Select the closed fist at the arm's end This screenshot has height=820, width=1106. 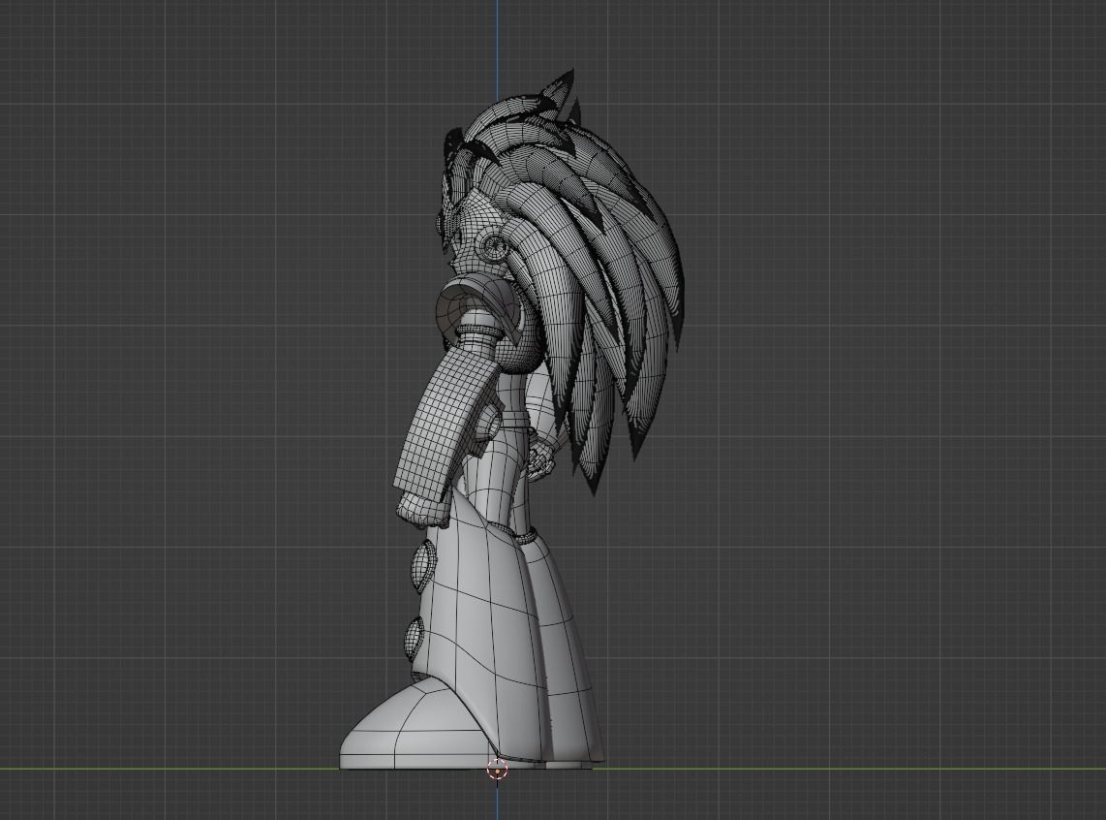pyautogui.click(x=422, y=512)
